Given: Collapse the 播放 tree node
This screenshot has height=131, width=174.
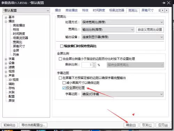Looking at the screenshot, I should coord(6,21).
